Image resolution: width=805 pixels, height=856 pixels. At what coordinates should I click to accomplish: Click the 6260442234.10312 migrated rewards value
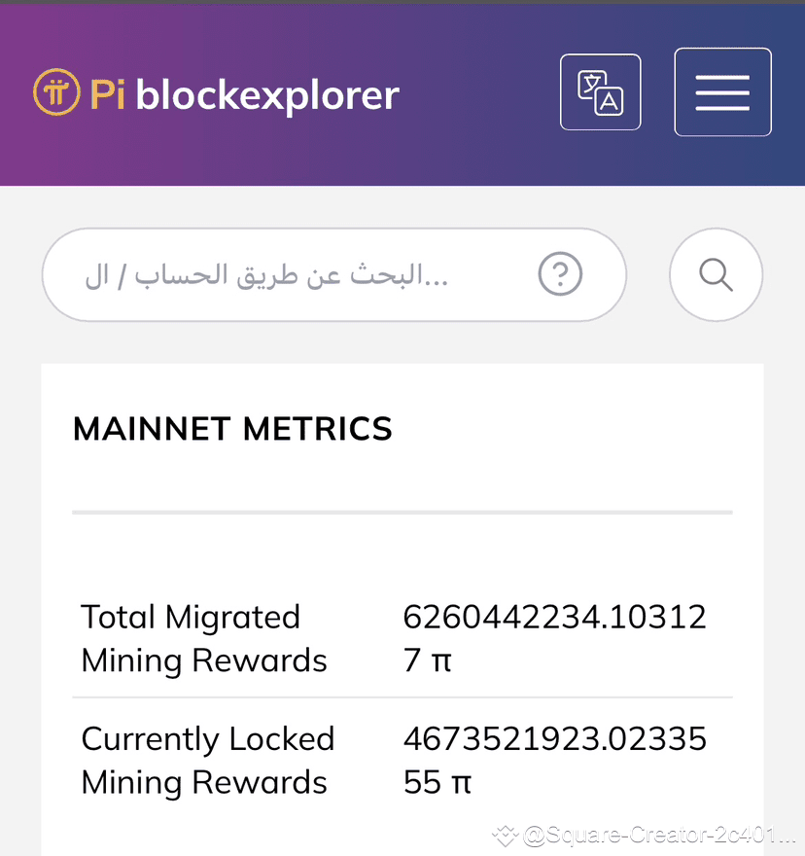tap(554, 639)
